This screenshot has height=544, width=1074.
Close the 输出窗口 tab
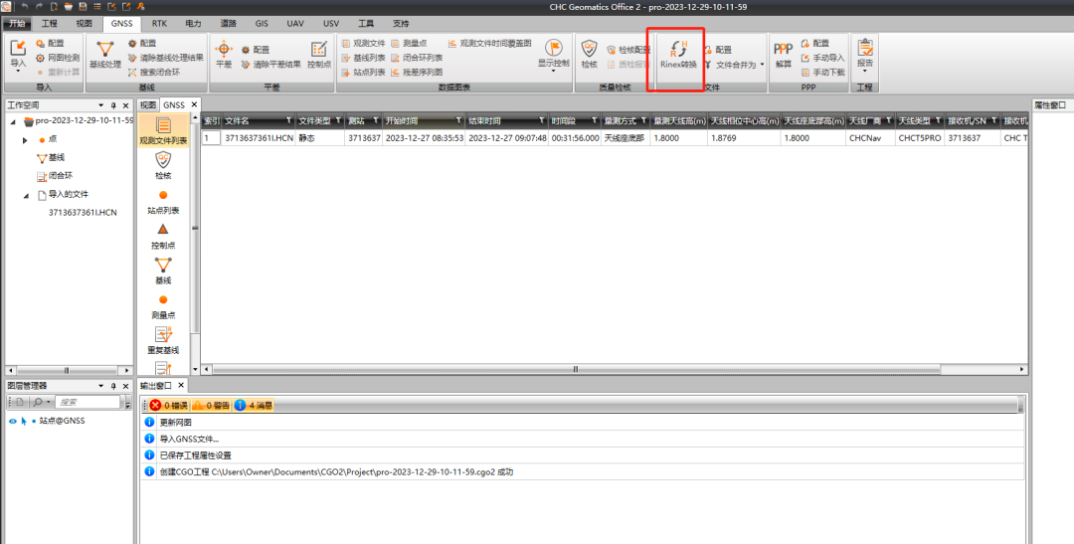181,386
